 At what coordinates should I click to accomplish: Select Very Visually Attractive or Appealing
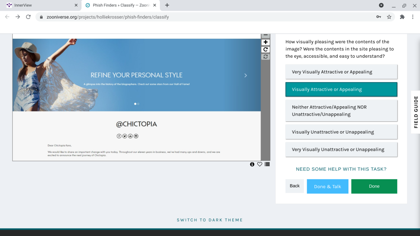[341, 72]
